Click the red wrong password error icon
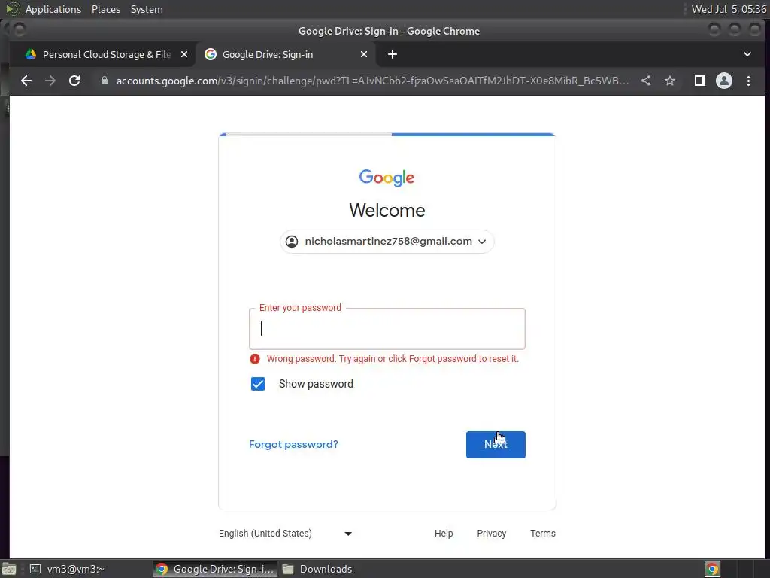770x578 pixels. 254,359
